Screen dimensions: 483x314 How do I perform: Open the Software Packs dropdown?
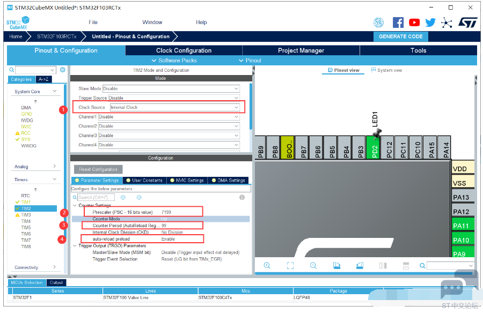tap(174, 61)
